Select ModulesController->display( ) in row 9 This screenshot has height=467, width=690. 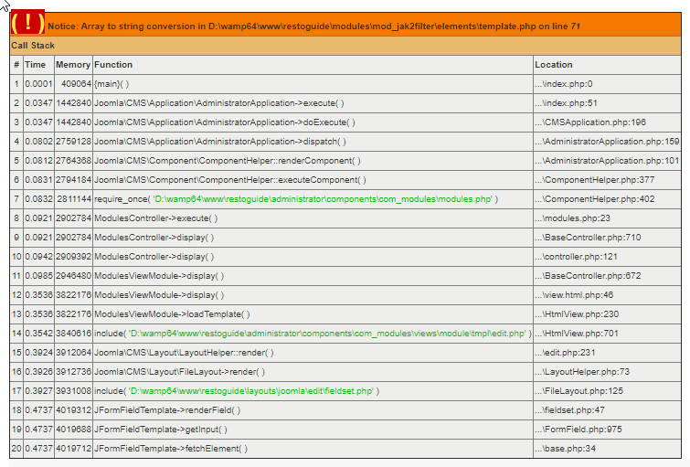(313, 238)
